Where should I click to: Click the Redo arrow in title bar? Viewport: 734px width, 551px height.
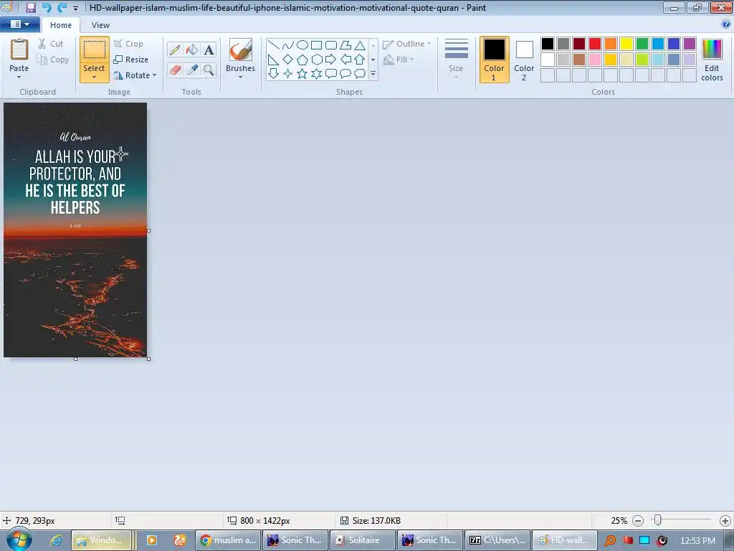(x=62, y=7)
